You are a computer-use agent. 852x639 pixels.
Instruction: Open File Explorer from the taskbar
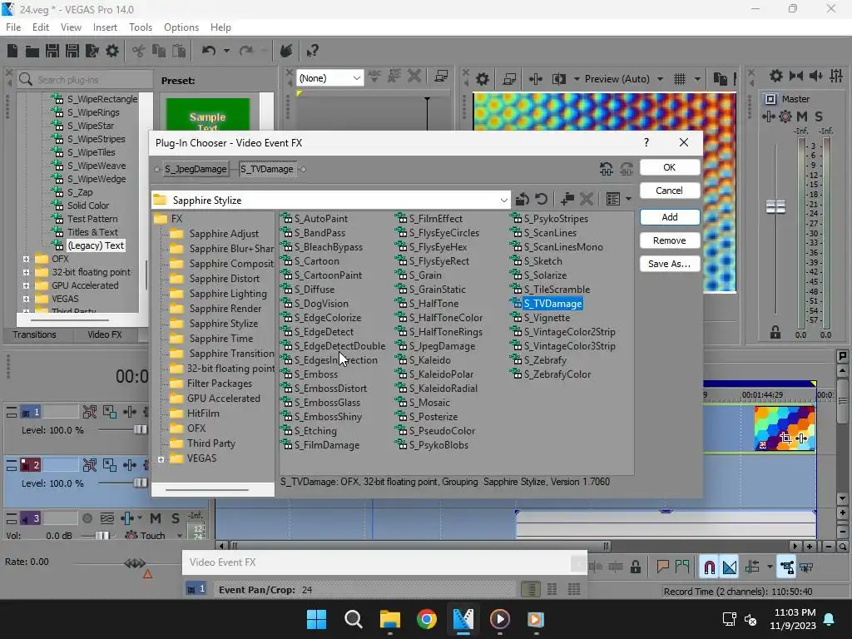click(390, 619)
